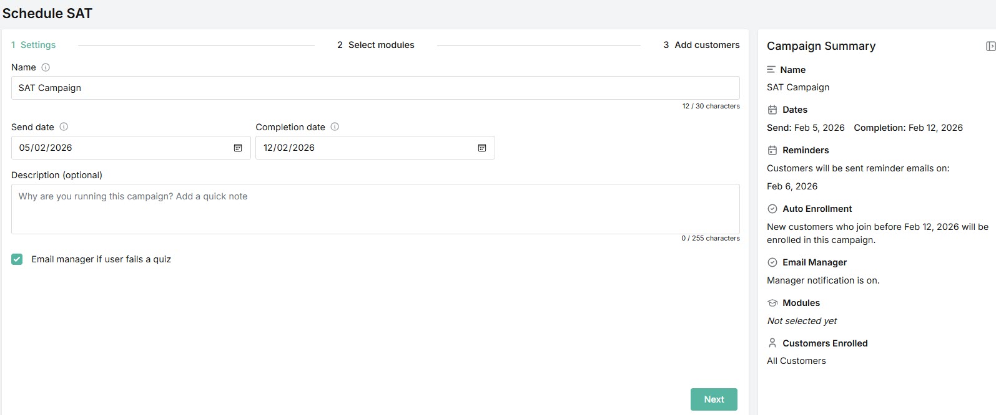Click the Email Manager check icon
This screenshot has height=415, width=996.
point(772,262)
